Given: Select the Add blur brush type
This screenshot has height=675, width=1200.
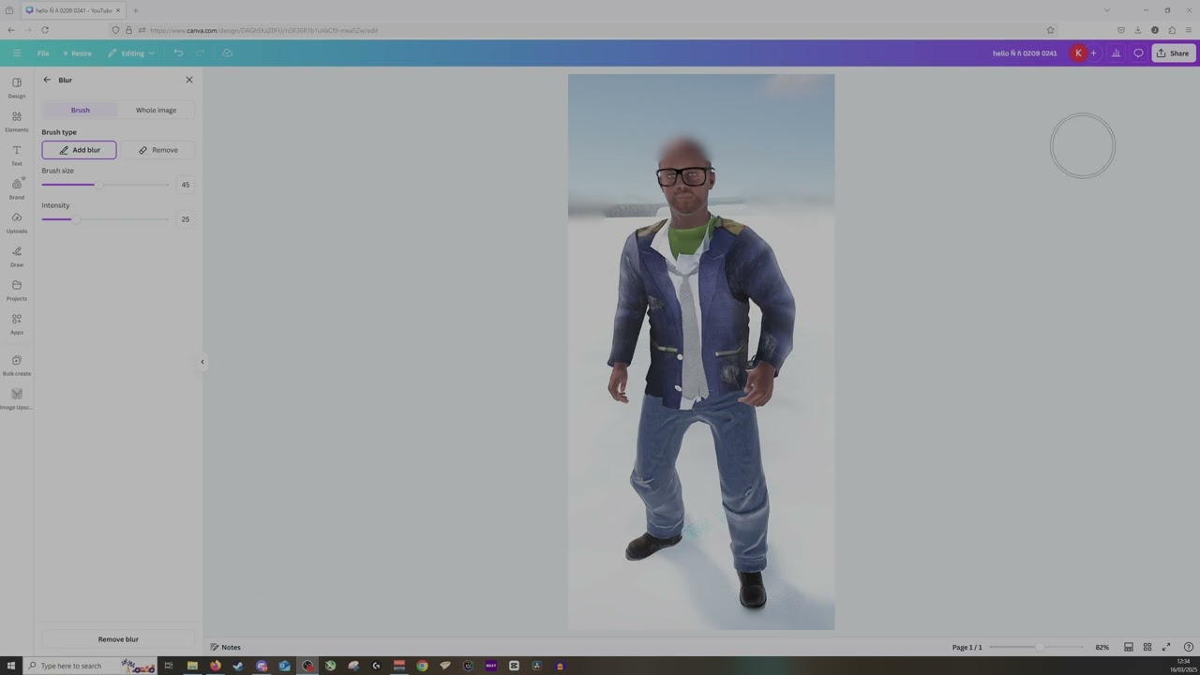Looking at the screenshot, I should click(79, 150).
